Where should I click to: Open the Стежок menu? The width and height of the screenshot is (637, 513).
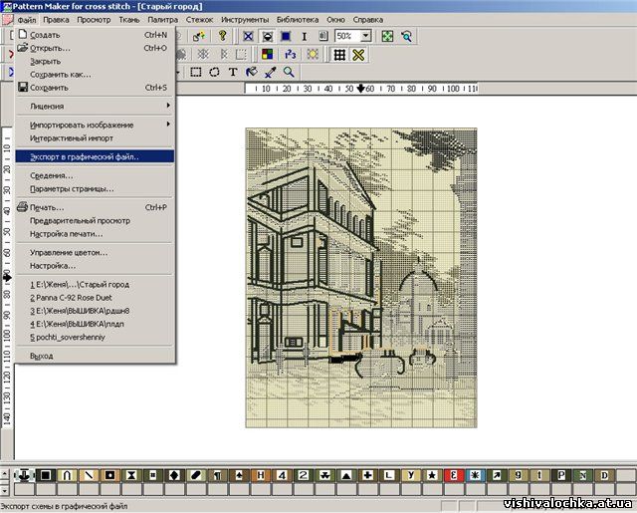pyautogui.click(x=199, y=20)
